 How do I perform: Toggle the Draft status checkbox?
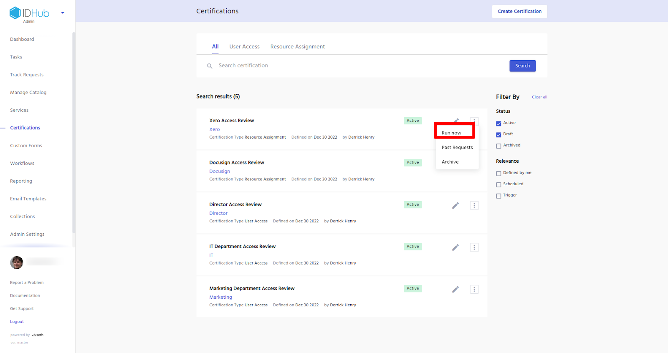(x=498, y=135)
